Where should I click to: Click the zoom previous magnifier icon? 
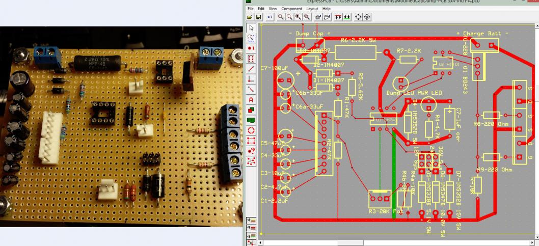tap(307, 17)
